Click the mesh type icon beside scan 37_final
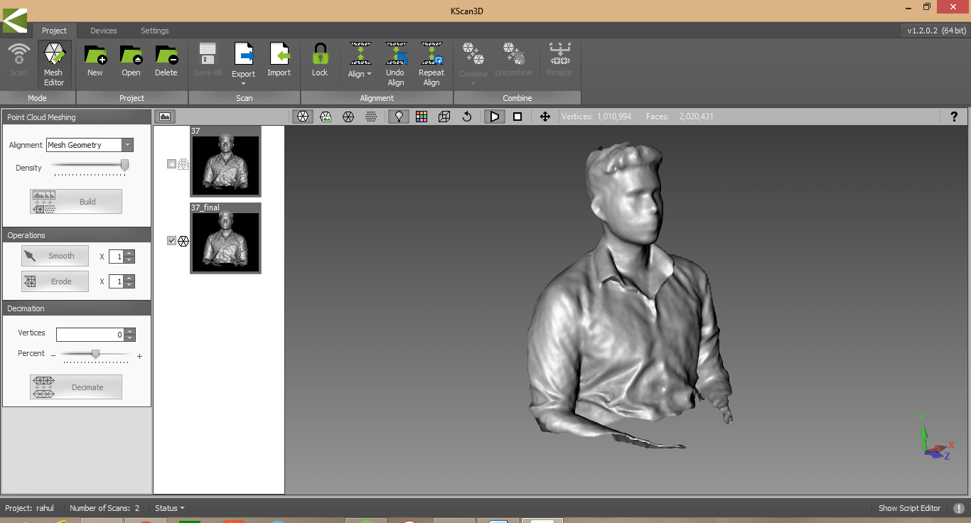Screen dimensions: 971x523 pyautogui.click(x=183, y=241)
